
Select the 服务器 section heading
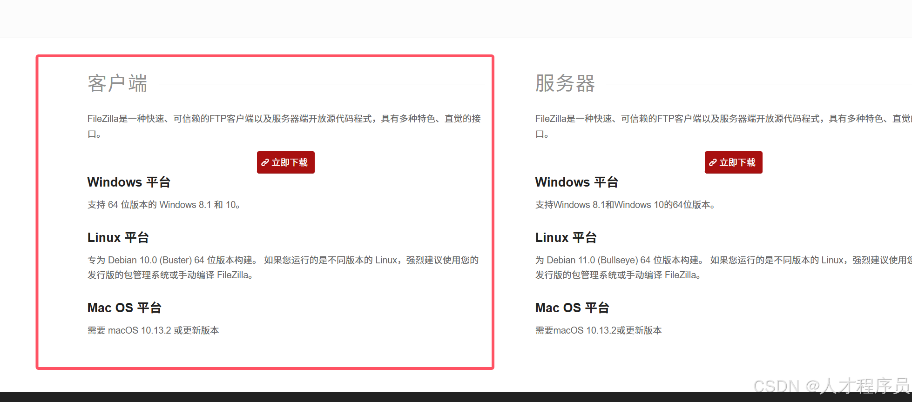565,84
